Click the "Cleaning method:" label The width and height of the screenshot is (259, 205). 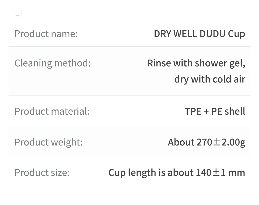point(52,63)
